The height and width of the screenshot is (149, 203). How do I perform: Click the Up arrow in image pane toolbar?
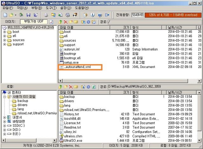pos(60,22)
